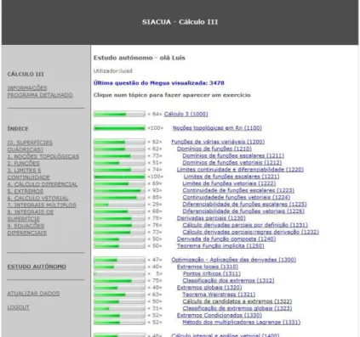Screen dimensions: 360x337
Task: Open topic Pontos críticos (1311)
Action: [211, 273]
